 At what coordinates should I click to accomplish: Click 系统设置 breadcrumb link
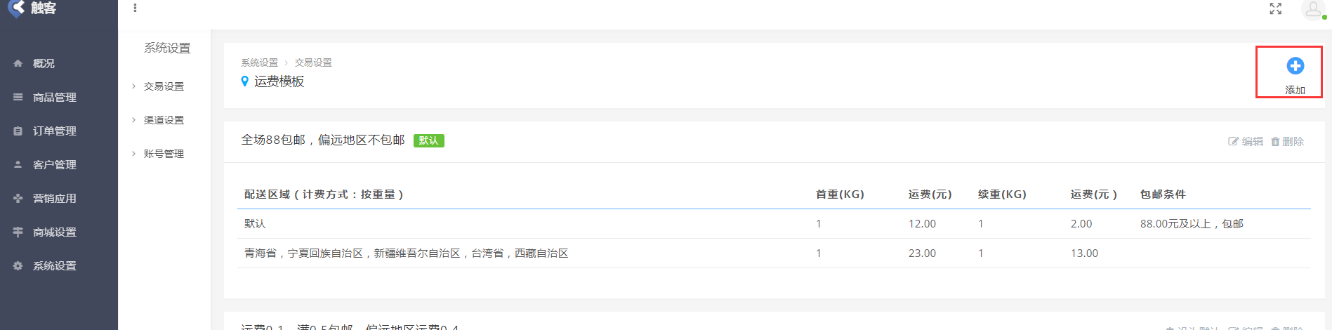[259, 62]
